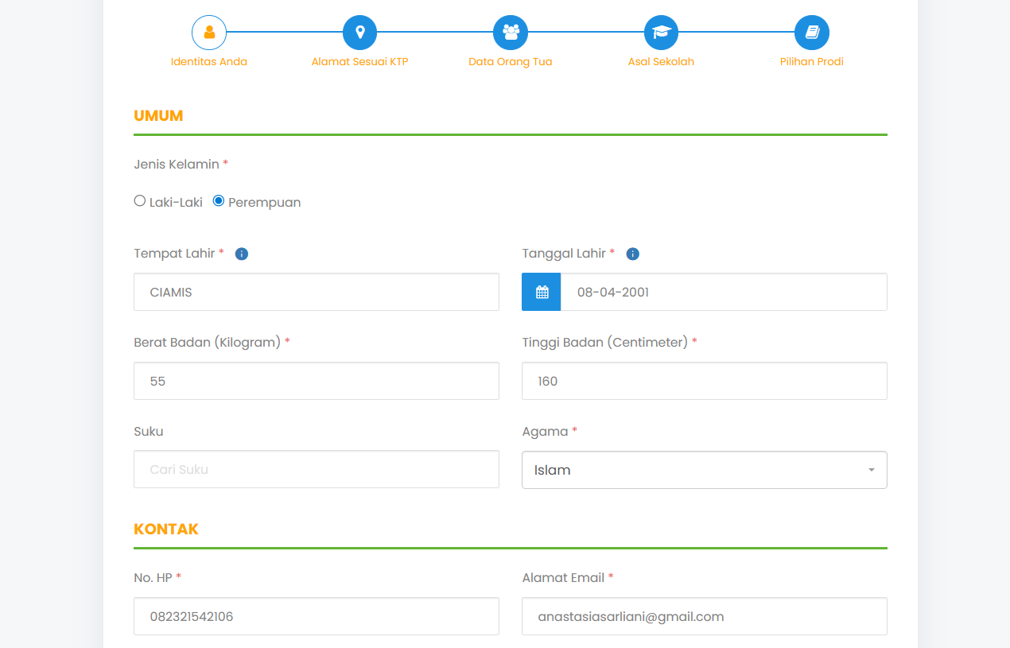Click the Berat Badan input field
Screen dimensions: 1010x648
[316, 381]
